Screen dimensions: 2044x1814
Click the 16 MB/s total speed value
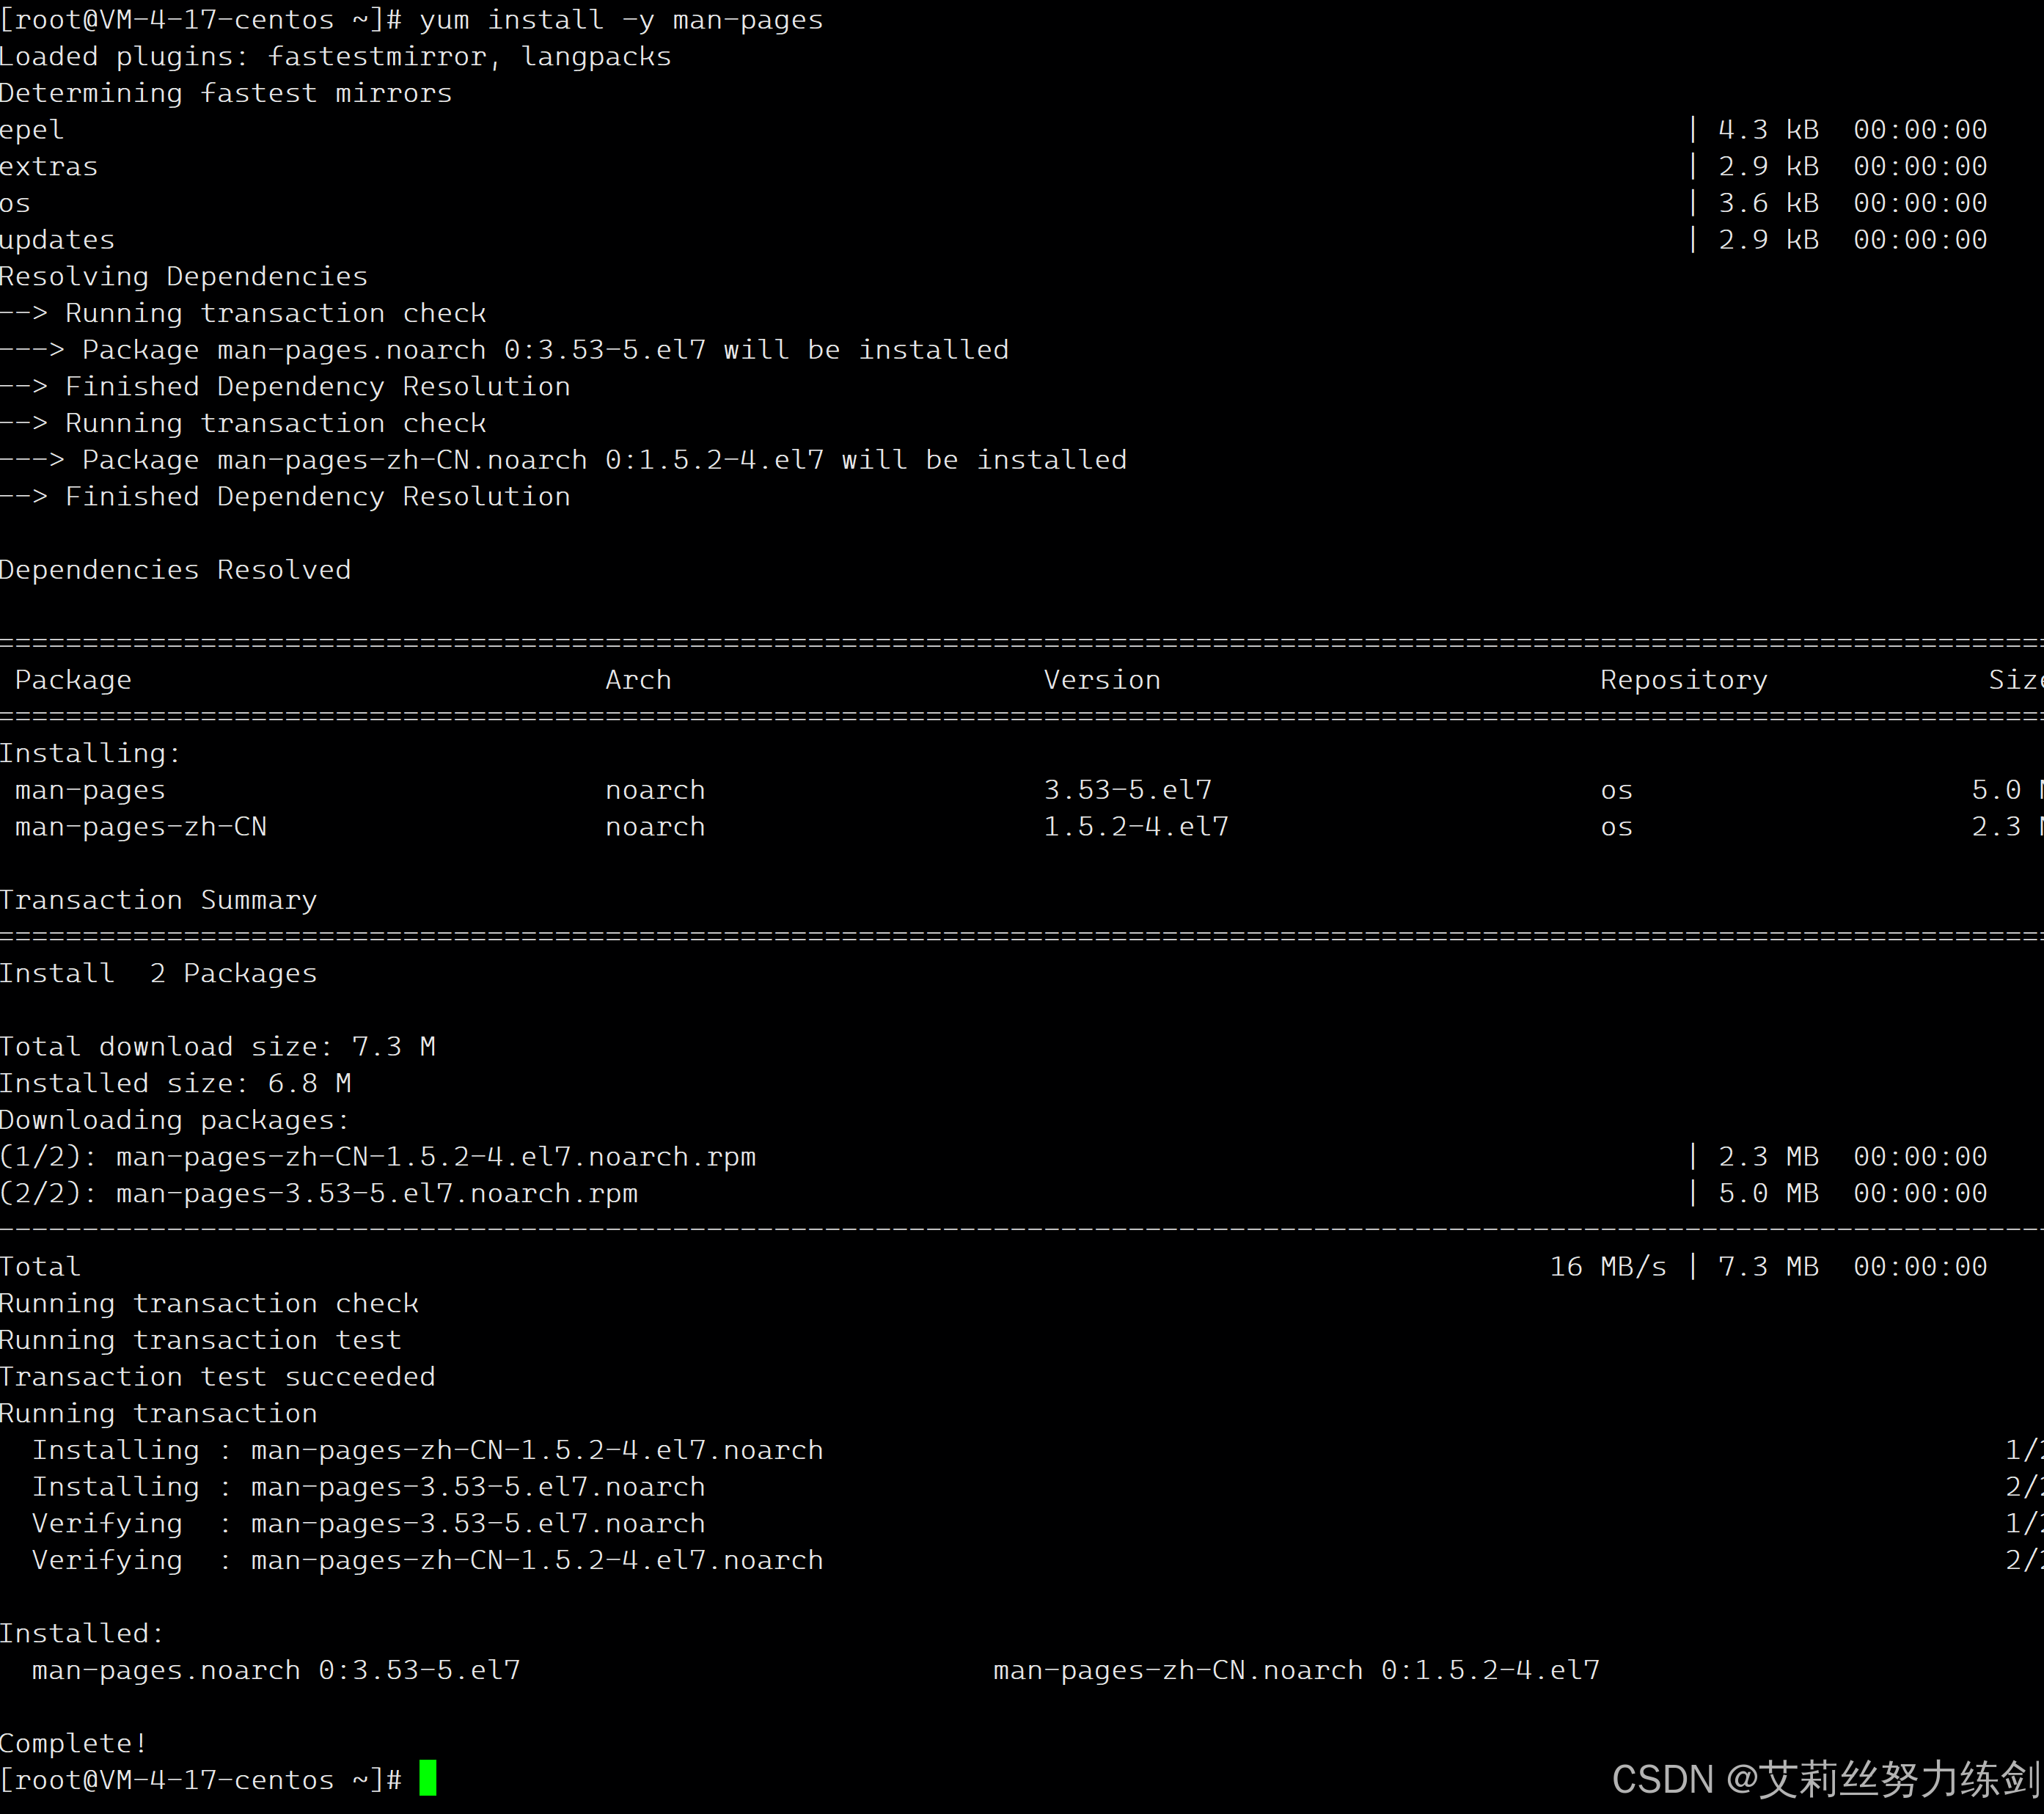tap(1607, 1267)
